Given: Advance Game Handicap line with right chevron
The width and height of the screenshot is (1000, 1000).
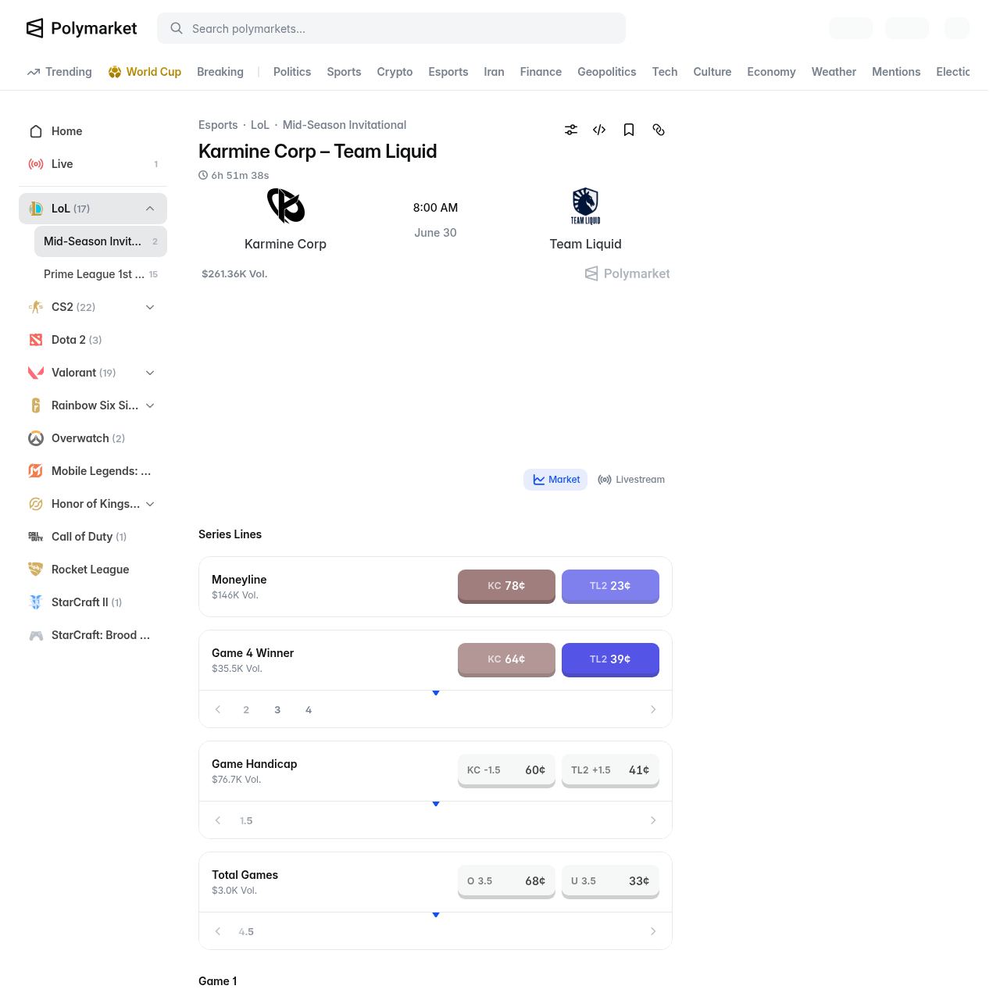Looking at the screenshot, I should tap(653, 820).
